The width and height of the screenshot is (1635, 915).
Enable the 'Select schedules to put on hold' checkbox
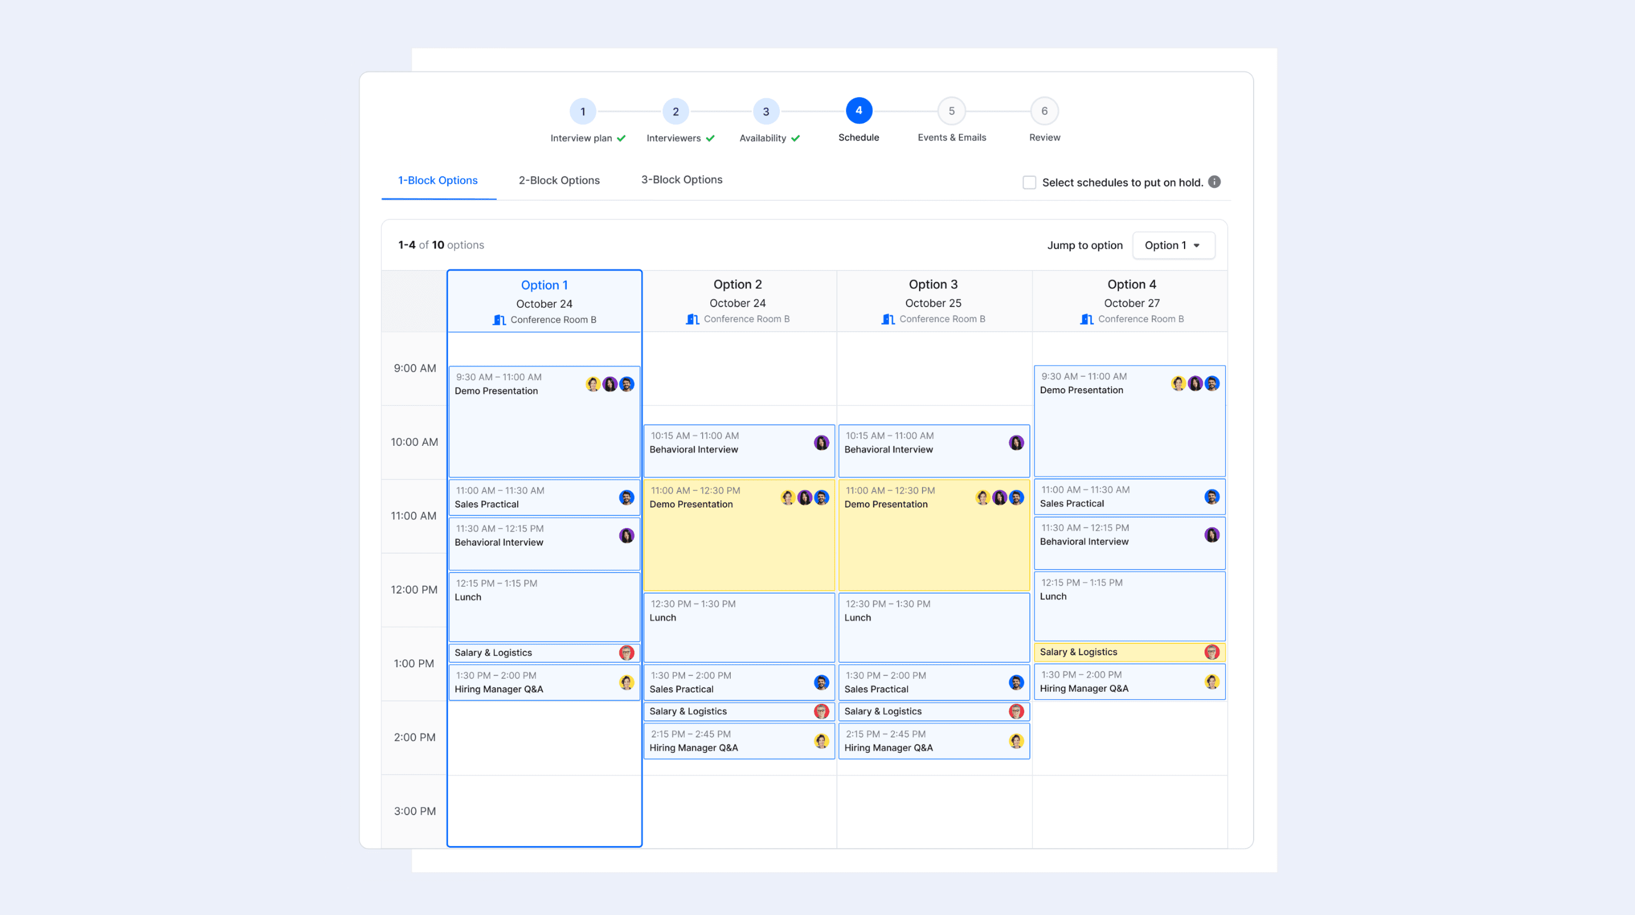[x=1029, y=182]
